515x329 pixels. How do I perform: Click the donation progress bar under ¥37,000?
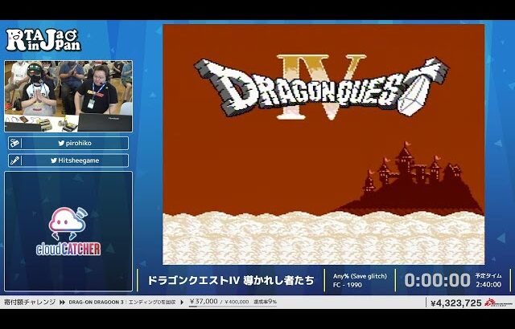coord(233,307)
